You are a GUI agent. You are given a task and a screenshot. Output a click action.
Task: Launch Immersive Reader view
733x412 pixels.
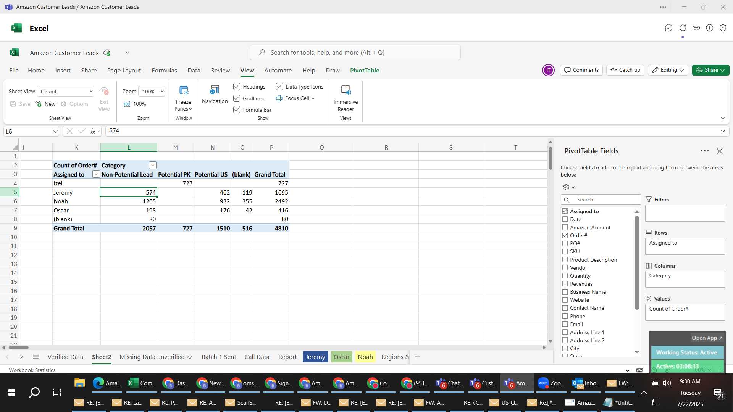[x=346, y=98]
